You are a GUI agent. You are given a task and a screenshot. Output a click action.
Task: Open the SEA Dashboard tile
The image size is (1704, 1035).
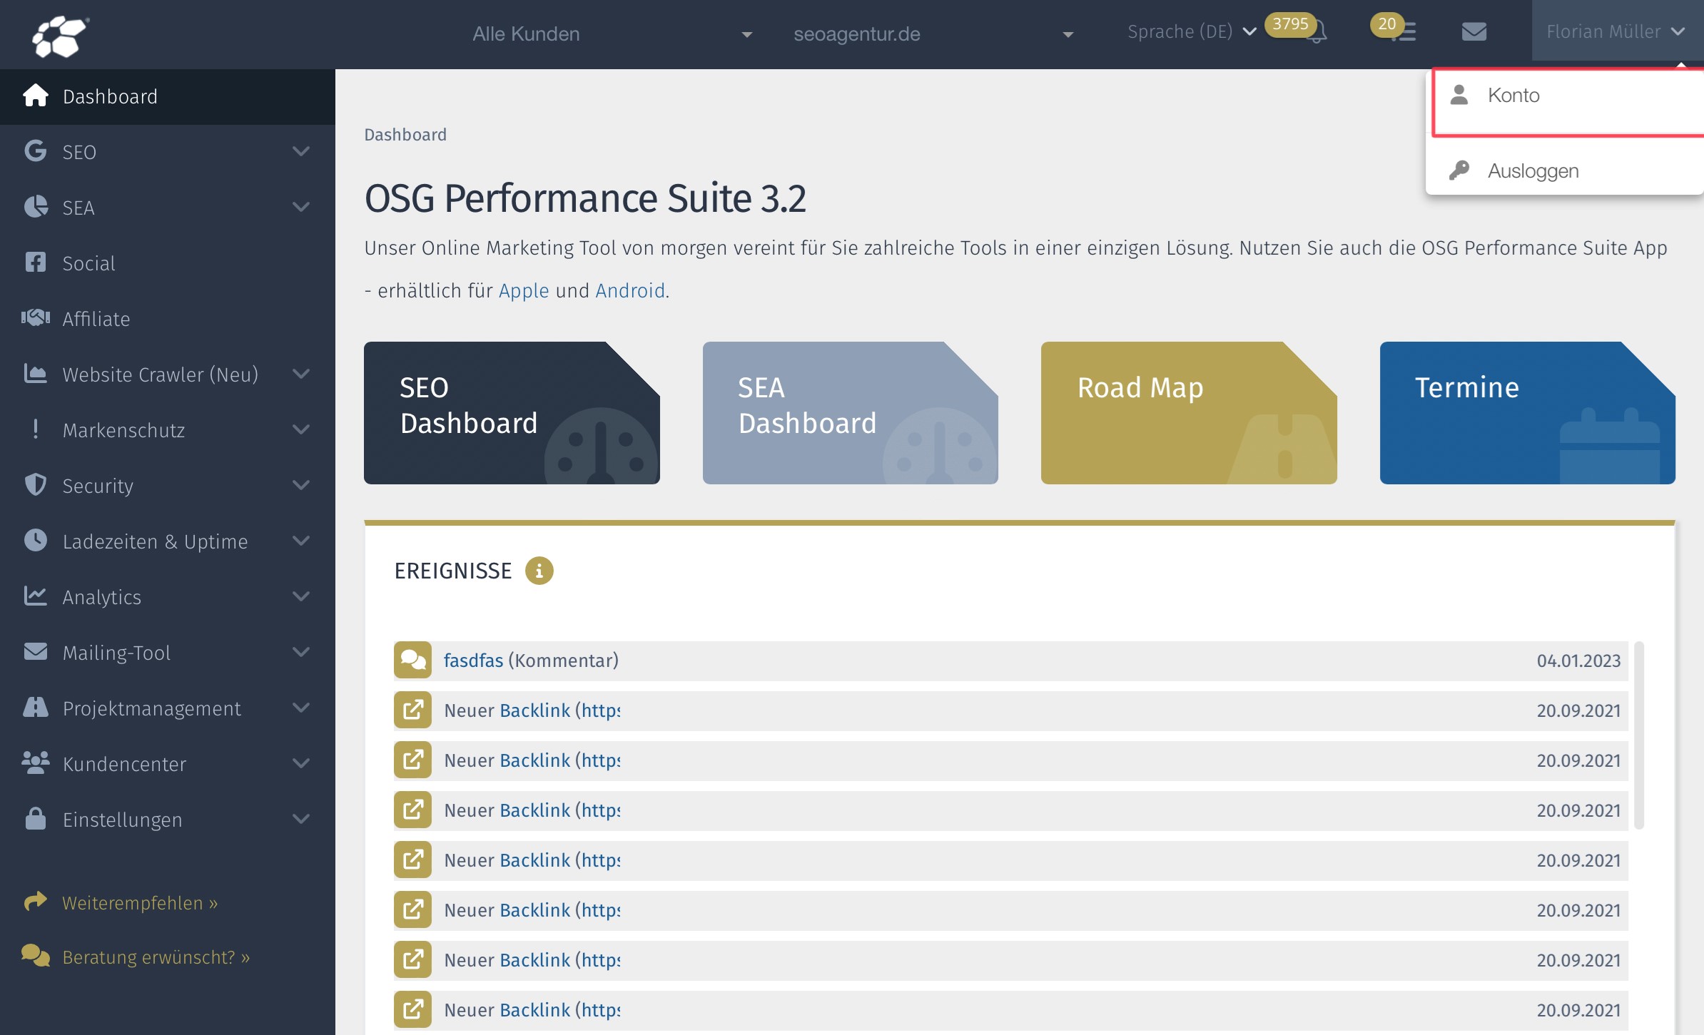pyautogui.click(x=850, y=413)
